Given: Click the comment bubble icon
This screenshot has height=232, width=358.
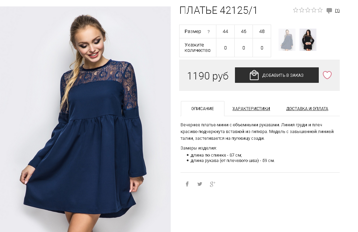Looking at the screenshot, I should click(x=329, y=11).
